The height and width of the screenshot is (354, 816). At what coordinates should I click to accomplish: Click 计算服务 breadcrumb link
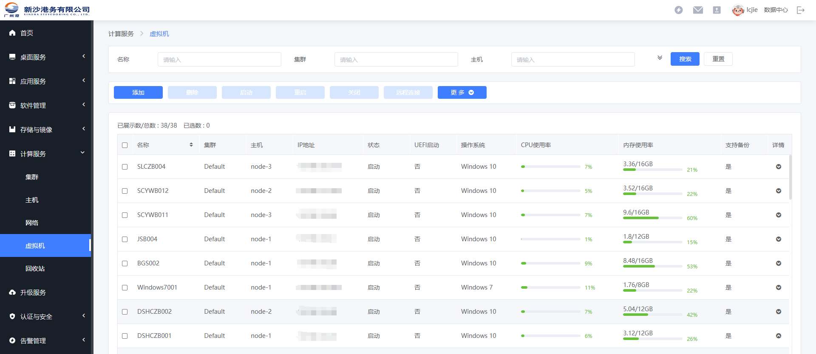pyautogui.click(x=121, y=33)
